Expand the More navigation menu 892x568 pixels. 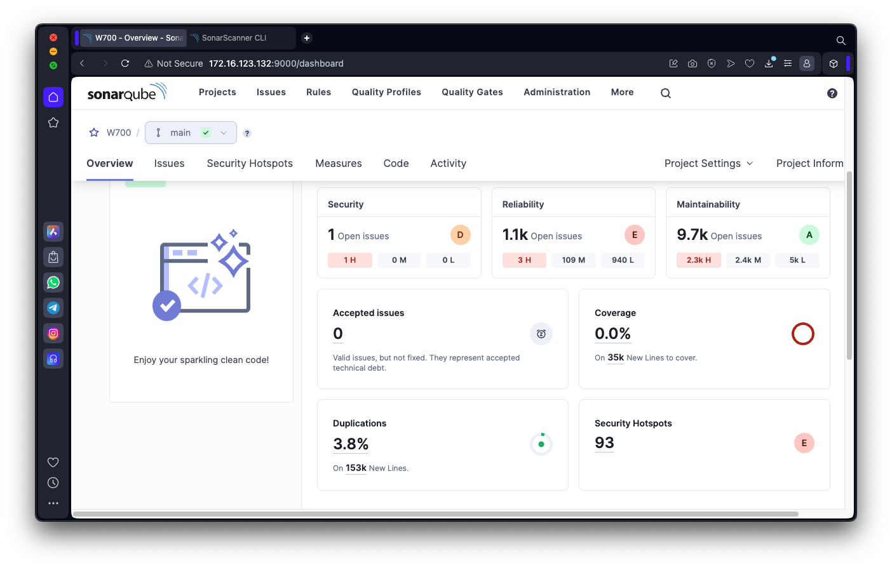(623, 92)
